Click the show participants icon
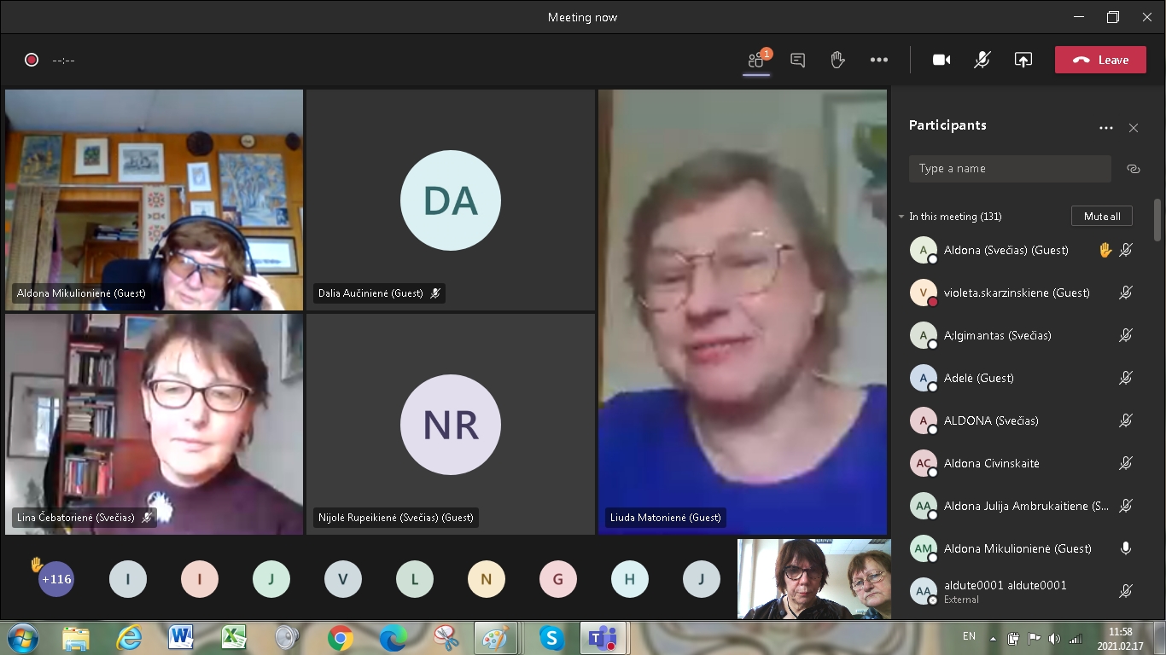 point(756,60)
